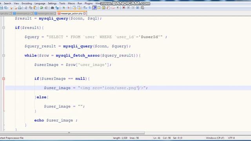Click the Cut scissors icon
The width and height of the screenshot is (251, 141).
[x=26, y=8]
